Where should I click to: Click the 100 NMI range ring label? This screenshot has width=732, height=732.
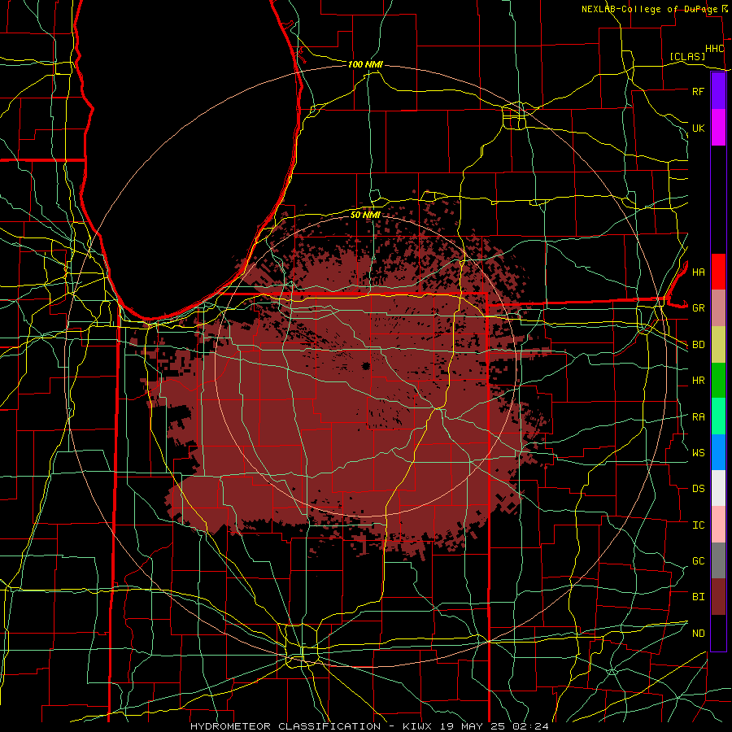pyautogui.click(x=365, y=64)
